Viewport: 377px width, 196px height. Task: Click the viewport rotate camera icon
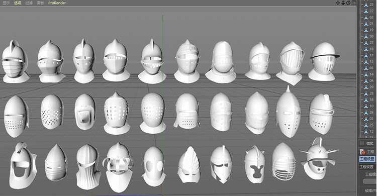[348, 3]
